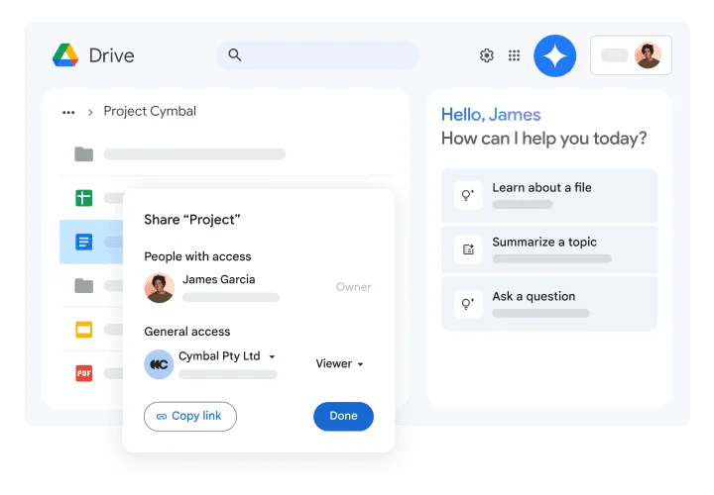The height and width of the screenshot is (495, 714).
Task: Open Settings via the gear icon
Action: pos(487,55)
